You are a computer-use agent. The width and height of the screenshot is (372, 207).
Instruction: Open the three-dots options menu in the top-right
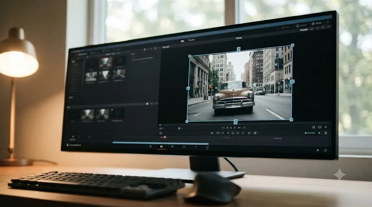tap(328, 27)
